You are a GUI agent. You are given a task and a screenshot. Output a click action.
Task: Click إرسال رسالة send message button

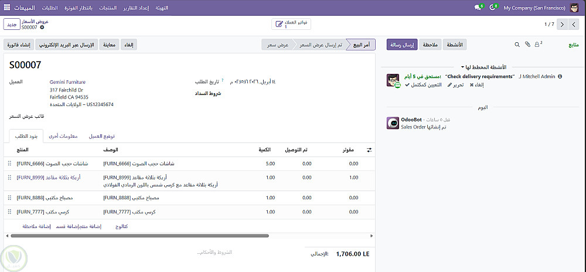pos(402,45)
